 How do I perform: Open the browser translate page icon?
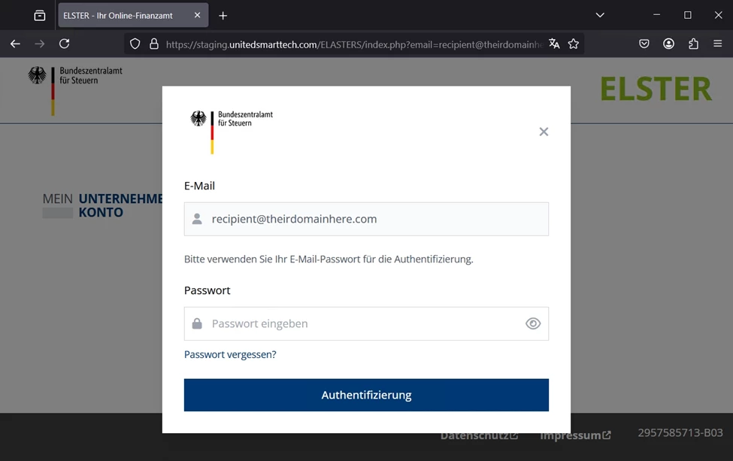tap(554, 44)
